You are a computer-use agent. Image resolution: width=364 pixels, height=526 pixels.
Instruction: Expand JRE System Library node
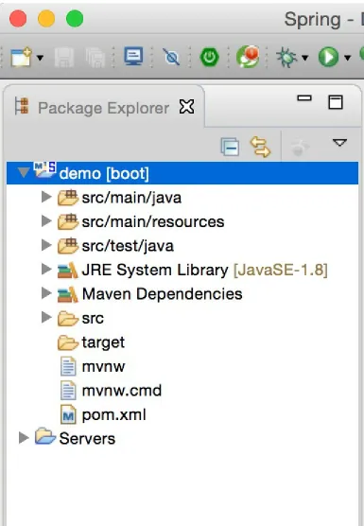pyautogui.click(x=46, y=269)
